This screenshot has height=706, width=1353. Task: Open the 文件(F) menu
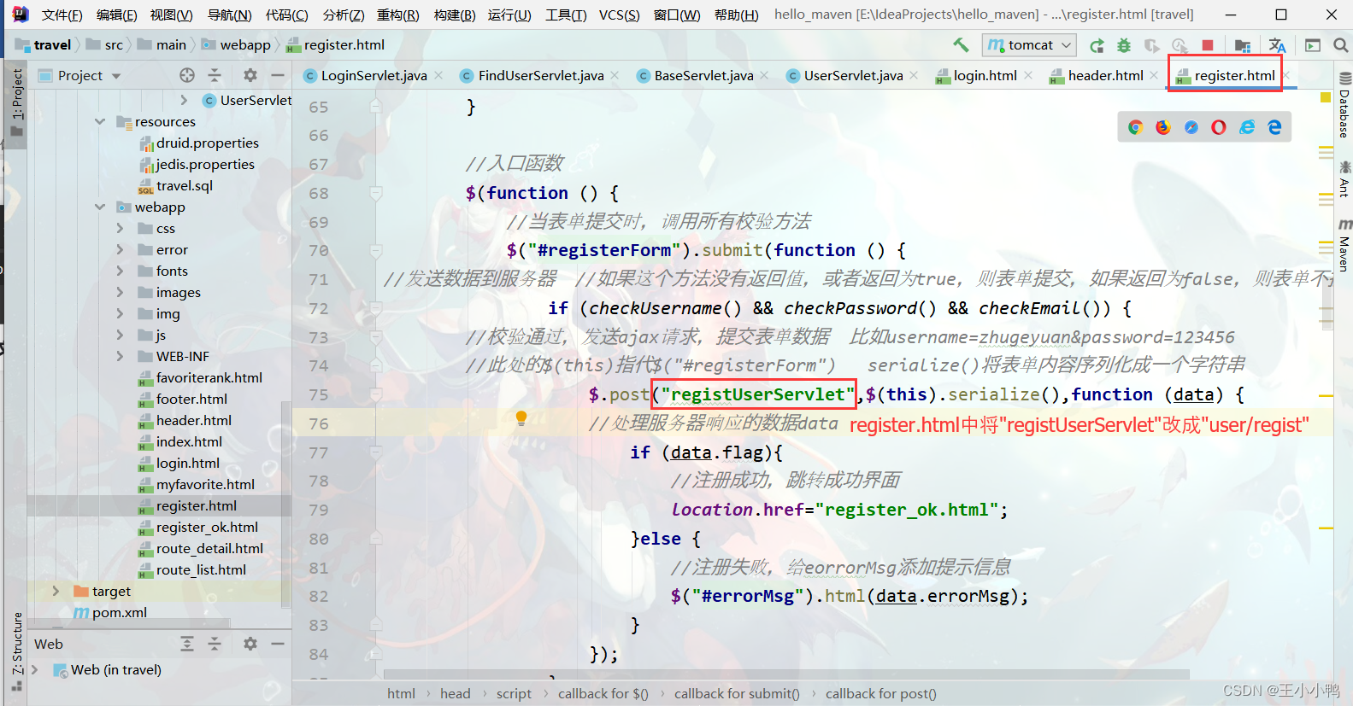[x=62, y=15]
